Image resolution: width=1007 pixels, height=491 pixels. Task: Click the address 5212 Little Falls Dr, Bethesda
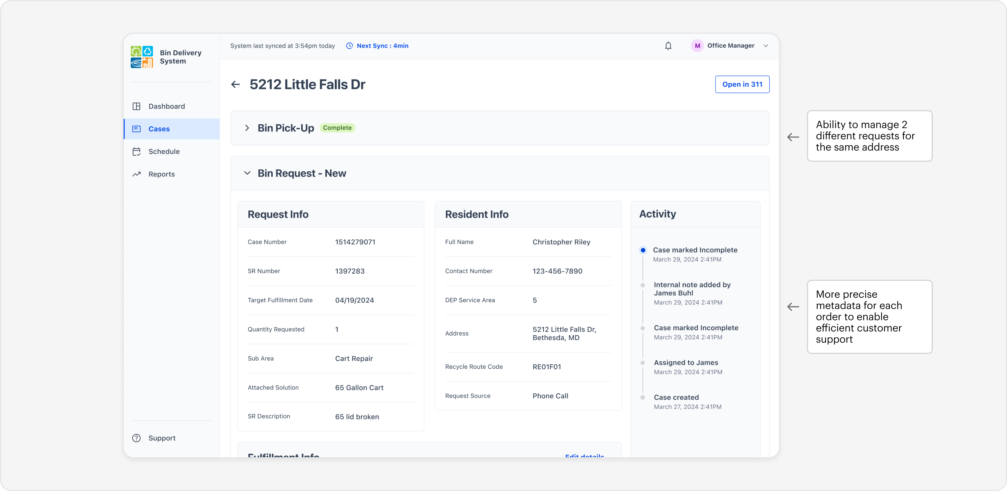point(564,333)
